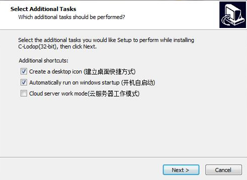The width and height of the screenshot is (247, 180).
Task: Click the Chinese text 建立桌面快捷方式
Action: pos(110,71)
